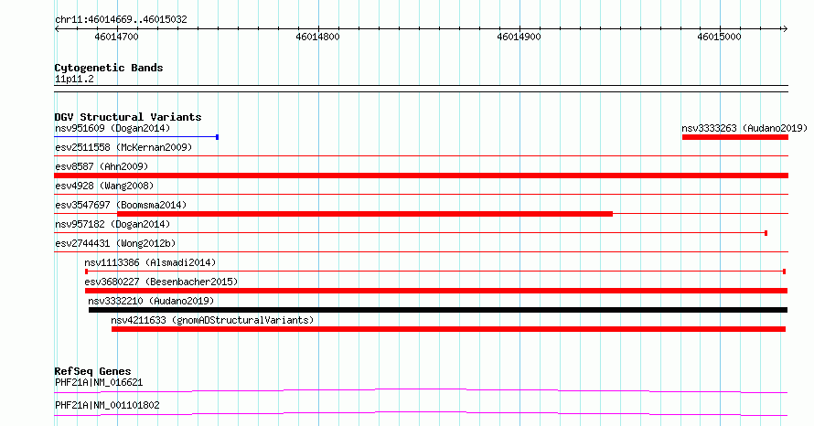Open variant nsv951609 (Dogan2014) label

pyautogui.click(x=112, y=128)
